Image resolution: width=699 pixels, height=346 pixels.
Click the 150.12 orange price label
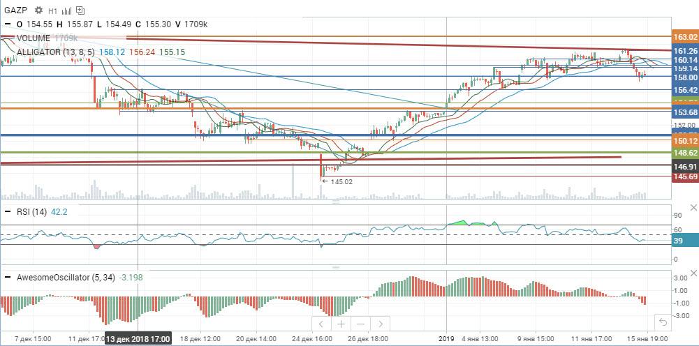point(685,141)
